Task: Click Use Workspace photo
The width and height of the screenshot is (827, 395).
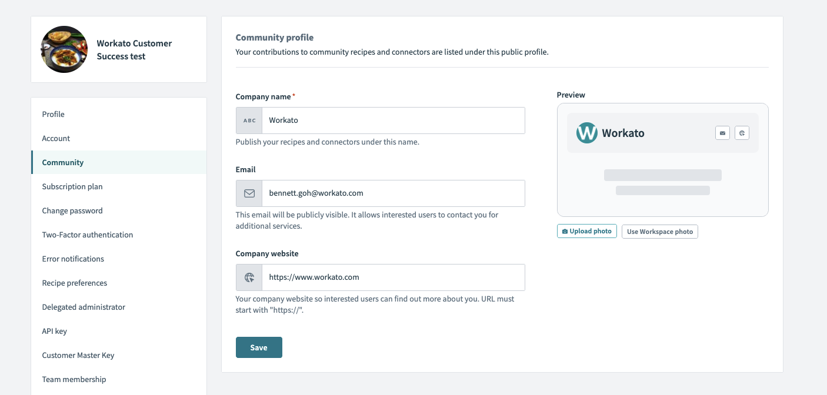Action: [659, 231]
